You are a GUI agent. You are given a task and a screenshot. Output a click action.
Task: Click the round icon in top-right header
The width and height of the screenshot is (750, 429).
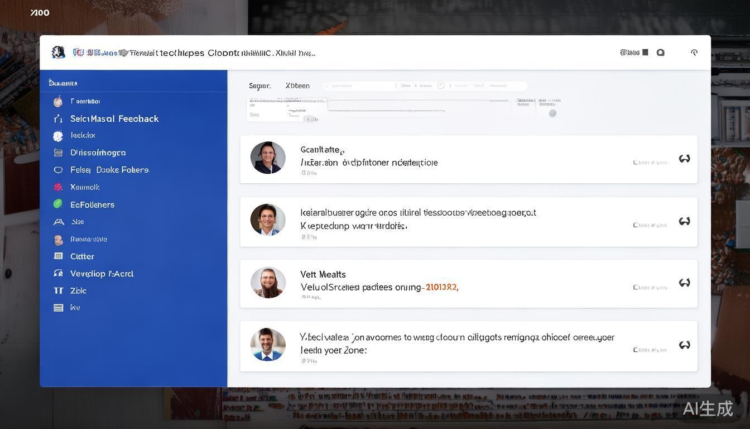coord(661,53)
